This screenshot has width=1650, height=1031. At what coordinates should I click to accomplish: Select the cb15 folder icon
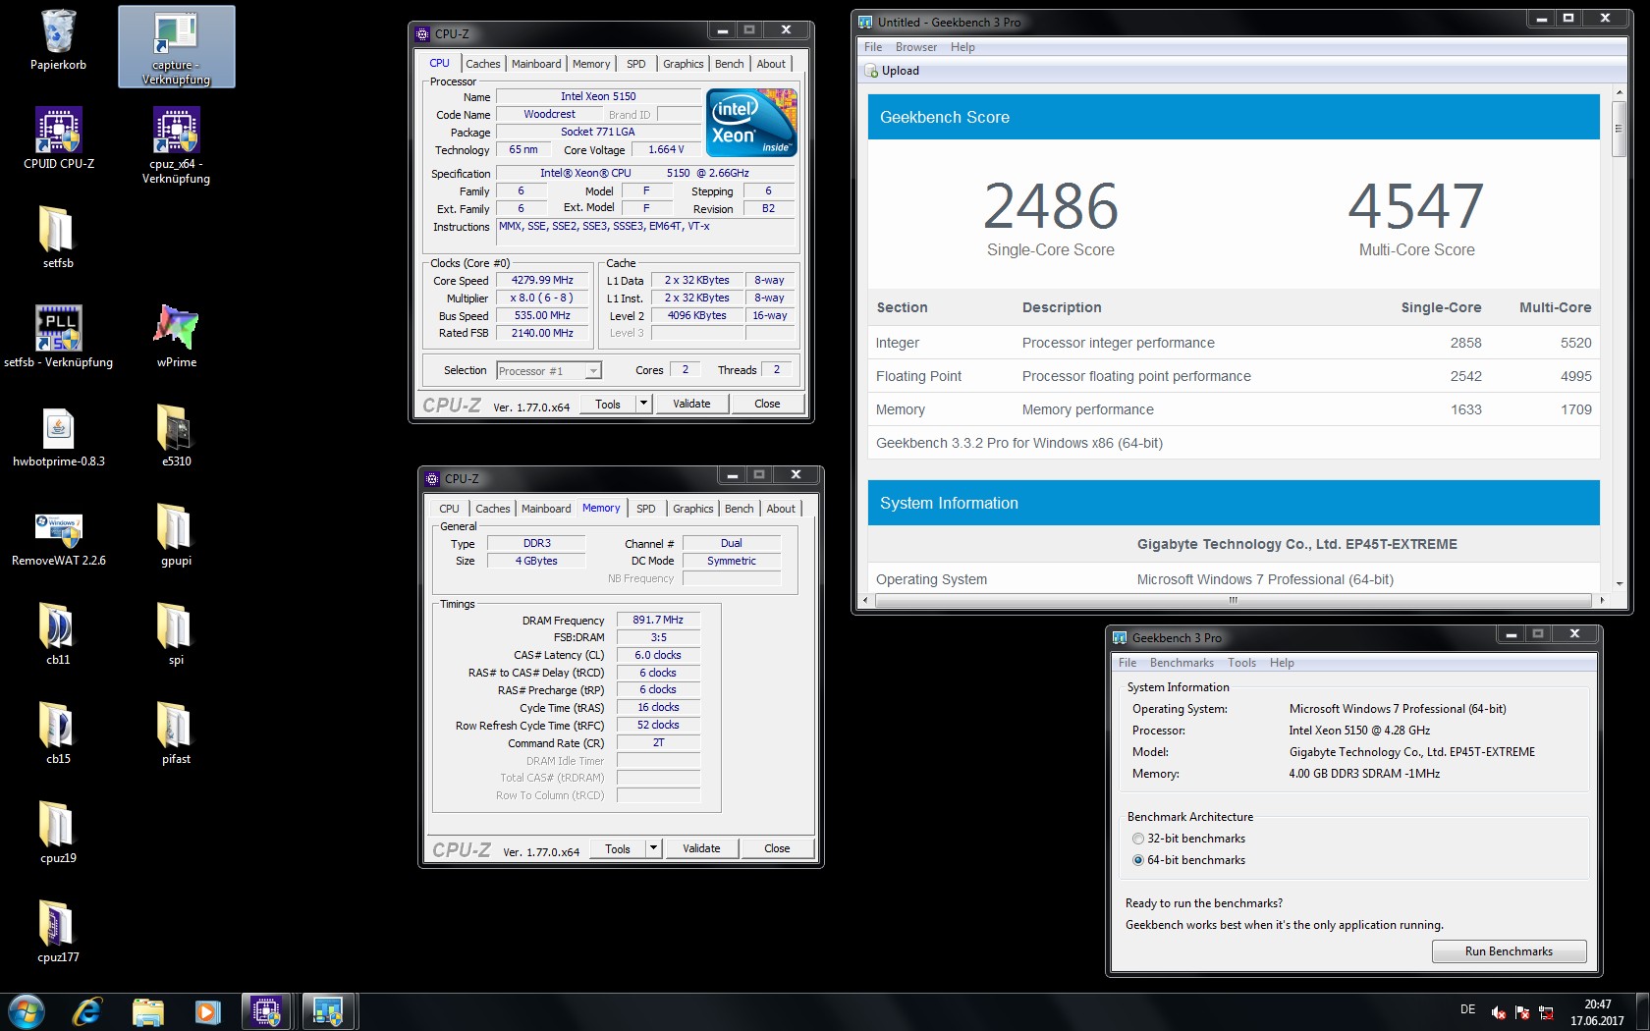58,734
